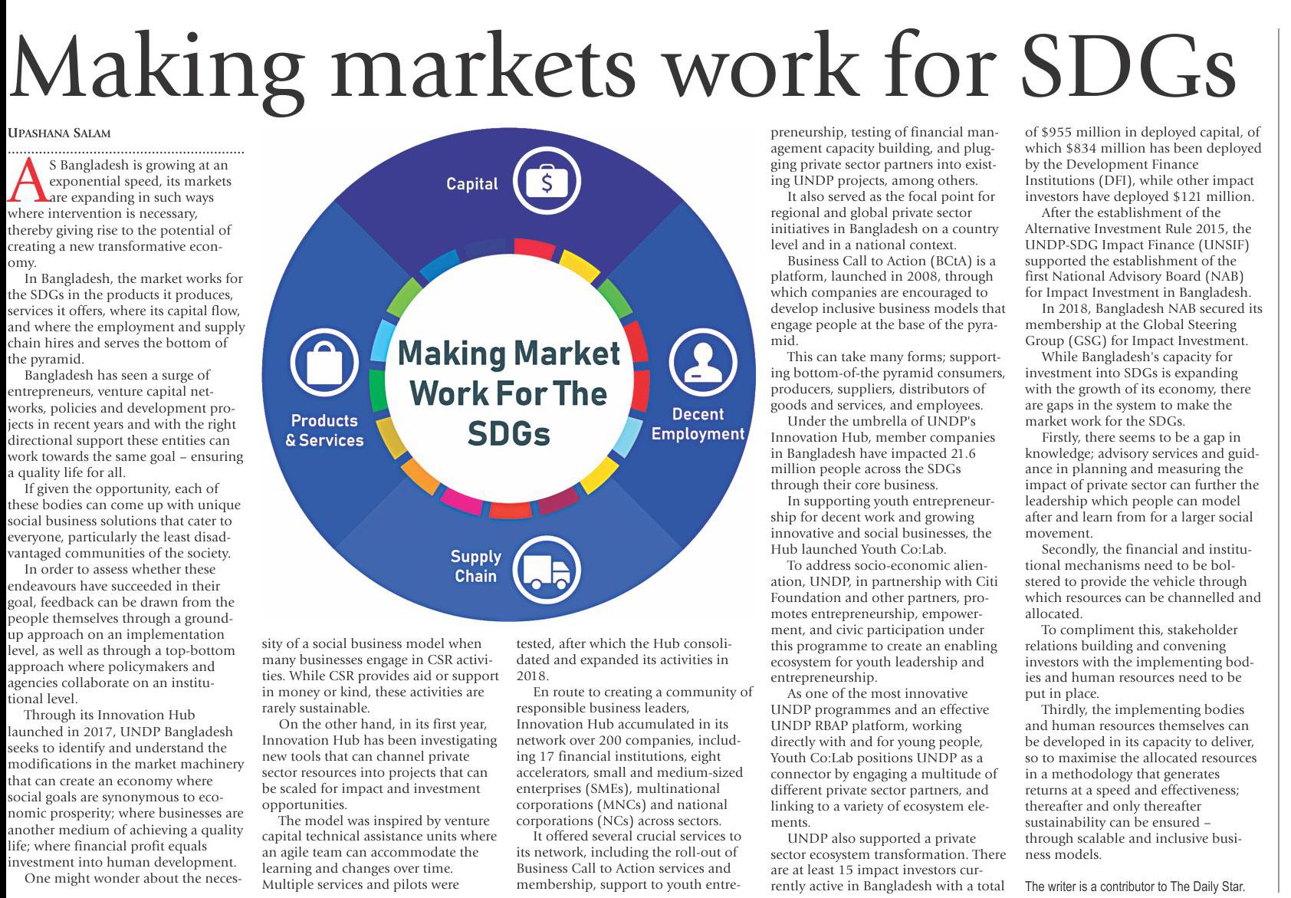
Task: Select the "Supply Chain" label in the diagram
Action: [x=475, y=566]
